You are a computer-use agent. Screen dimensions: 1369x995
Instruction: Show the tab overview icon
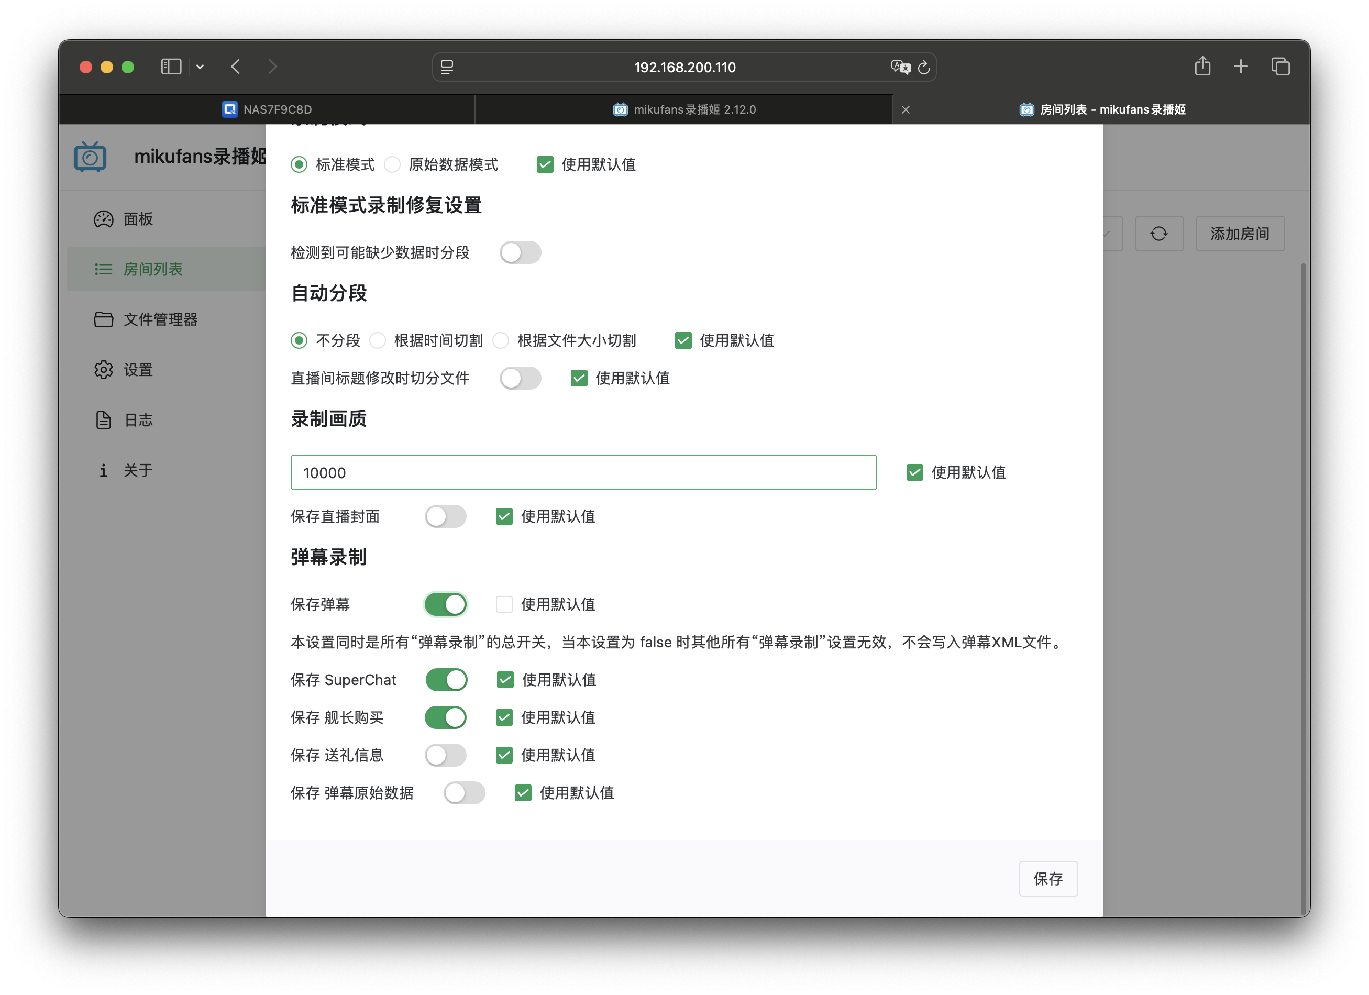click(x=1280, y=67)
